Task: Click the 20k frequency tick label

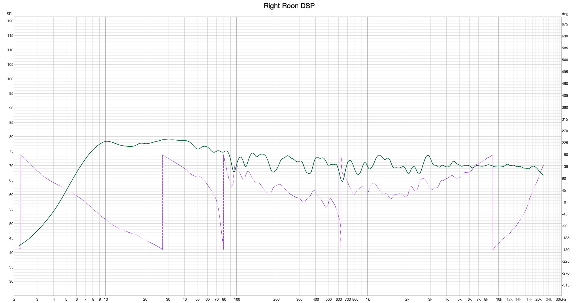Action: (x=538, y=300)
